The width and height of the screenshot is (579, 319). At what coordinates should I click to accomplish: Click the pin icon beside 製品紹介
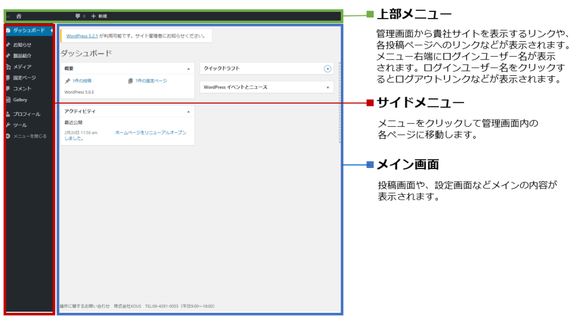tap(8, 55)
